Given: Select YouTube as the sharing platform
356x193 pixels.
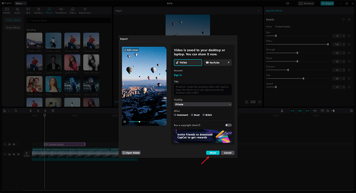Looking at the screenshot, I should 217,62.
